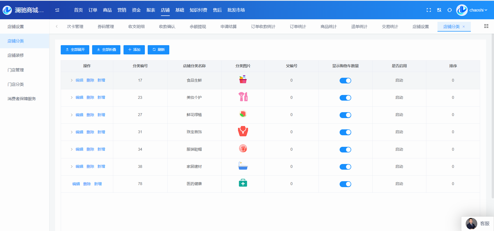Switch to the 订单统计 tab
The width and height of the screenshot is (494, 231).
[x=298, y=27]
